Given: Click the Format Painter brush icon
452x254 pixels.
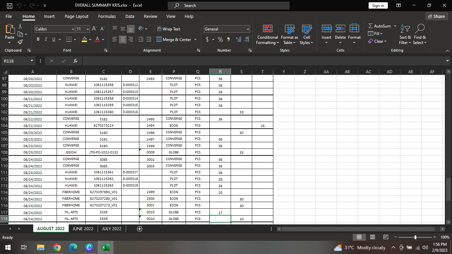Looking at the screenshot, I should pyautogui.click(x=20, y=42).
